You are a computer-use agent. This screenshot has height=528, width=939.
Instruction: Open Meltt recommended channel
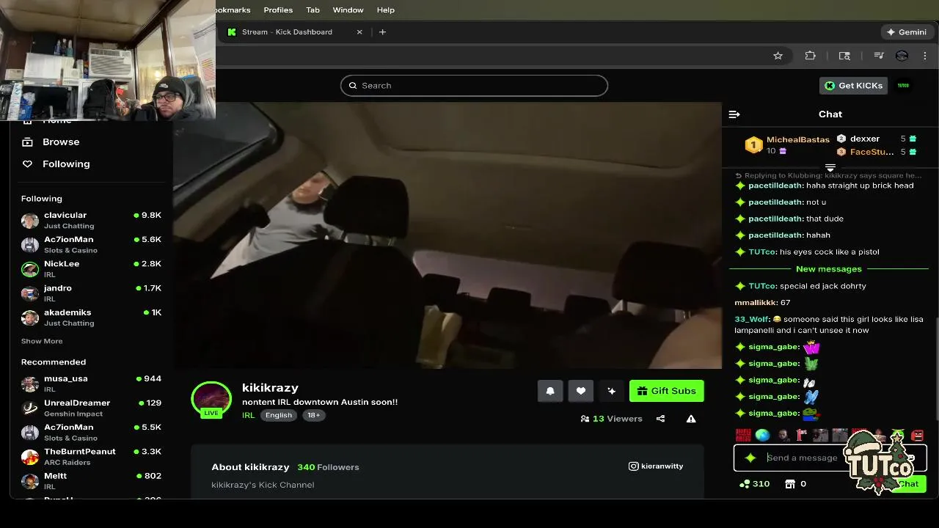tap(91, 480)
